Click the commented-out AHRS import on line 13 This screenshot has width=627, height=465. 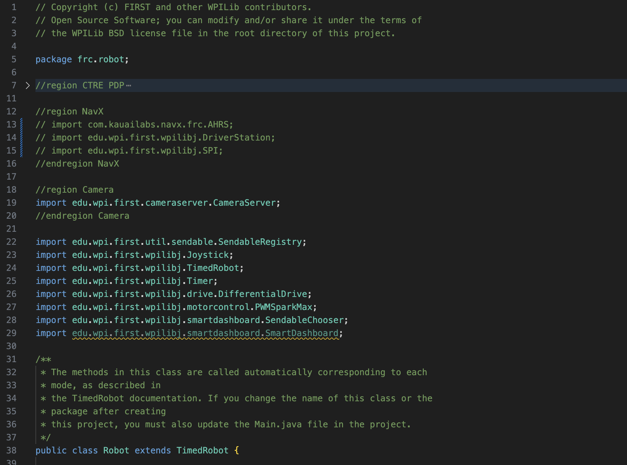coord(134,124)
